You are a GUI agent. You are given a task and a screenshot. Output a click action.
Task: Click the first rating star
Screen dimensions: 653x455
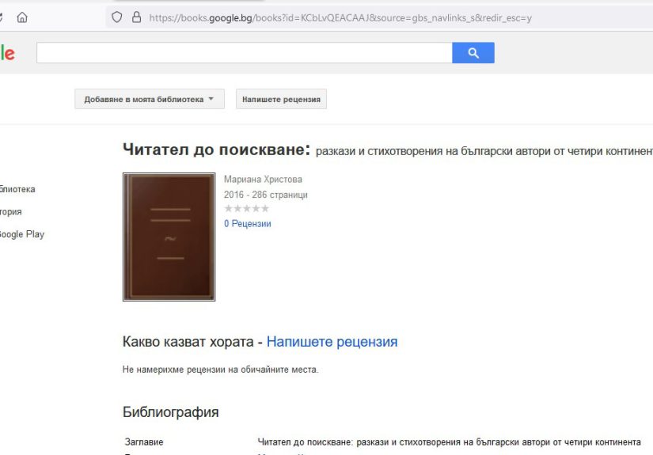228,209
